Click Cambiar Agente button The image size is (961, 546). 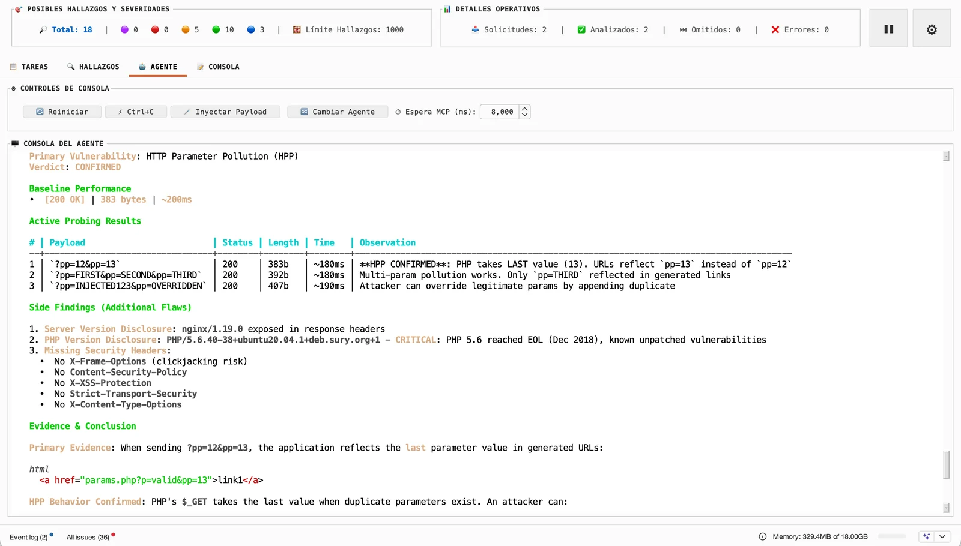(338, 112)
